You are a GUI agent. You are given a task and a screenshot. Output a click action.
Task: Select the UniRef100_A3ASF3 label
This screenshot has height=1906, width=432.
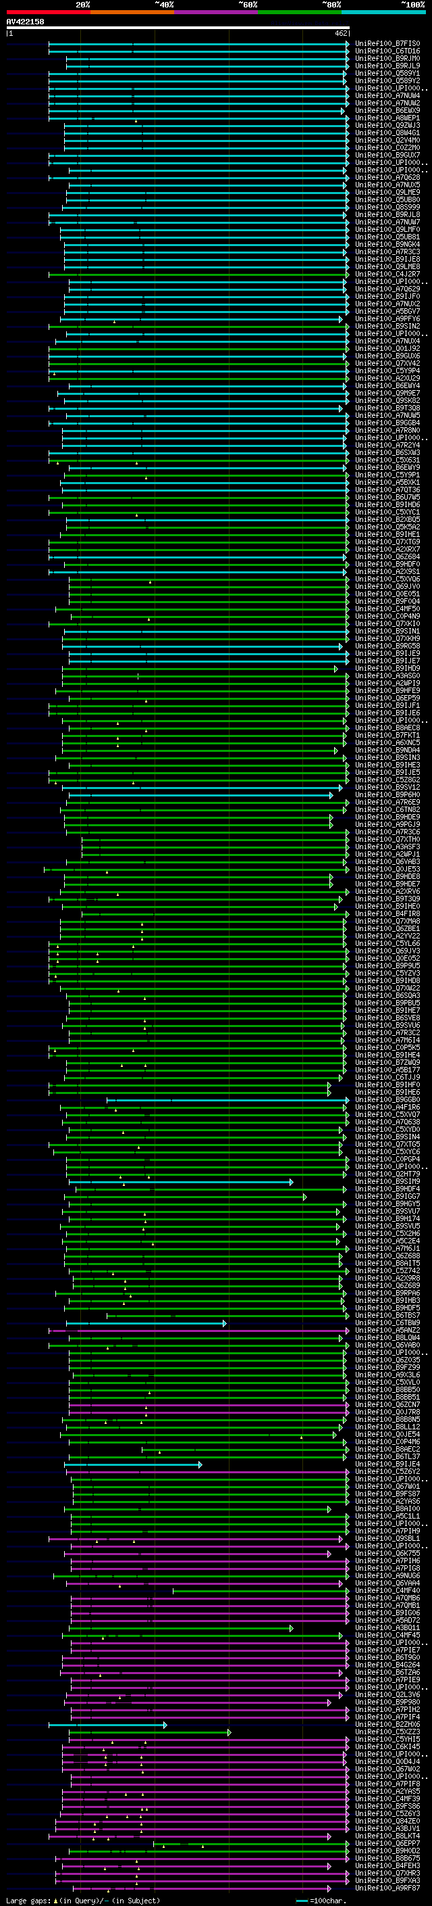[x=387, y=847]
